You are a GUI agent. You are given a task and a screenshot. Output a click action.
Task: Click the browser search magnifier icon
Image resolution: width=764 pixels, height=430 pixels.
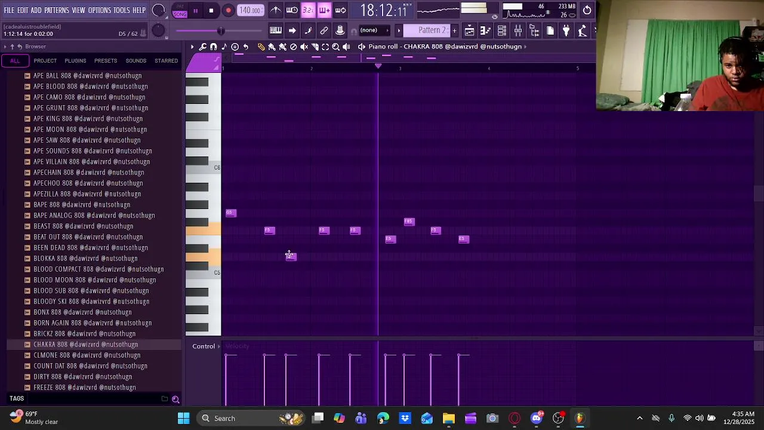pos(175,399)
